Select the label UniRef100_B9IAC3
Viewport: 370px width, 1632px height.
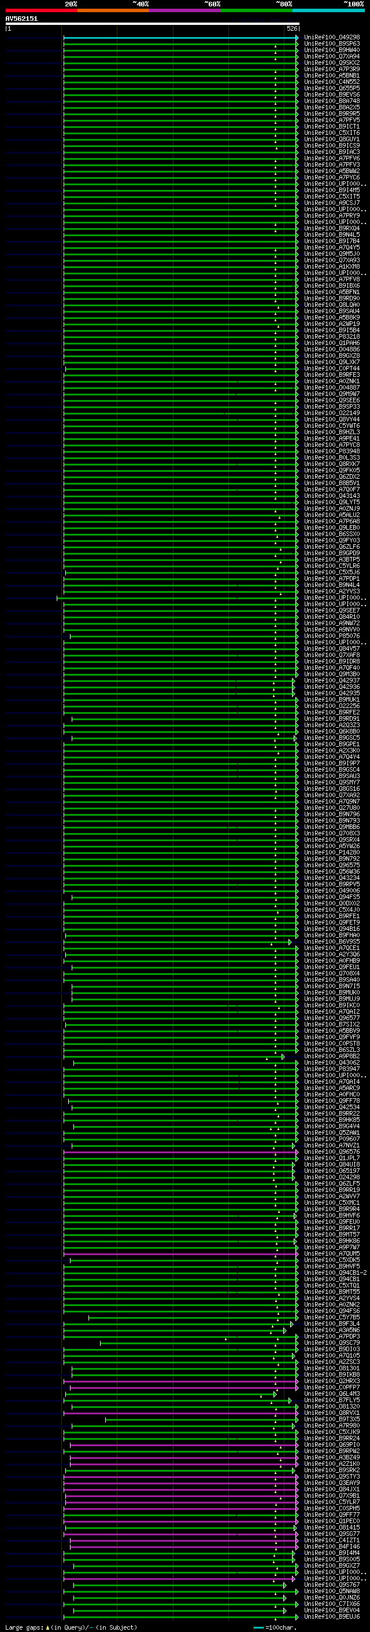(332, 152)
